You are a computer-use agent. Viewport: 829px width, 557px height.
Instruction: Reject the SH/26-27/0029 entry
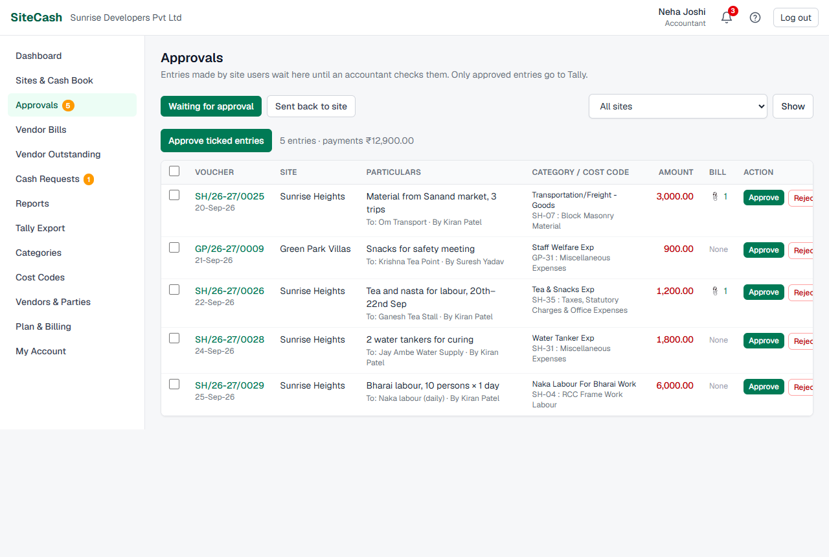tap(801, 387)
